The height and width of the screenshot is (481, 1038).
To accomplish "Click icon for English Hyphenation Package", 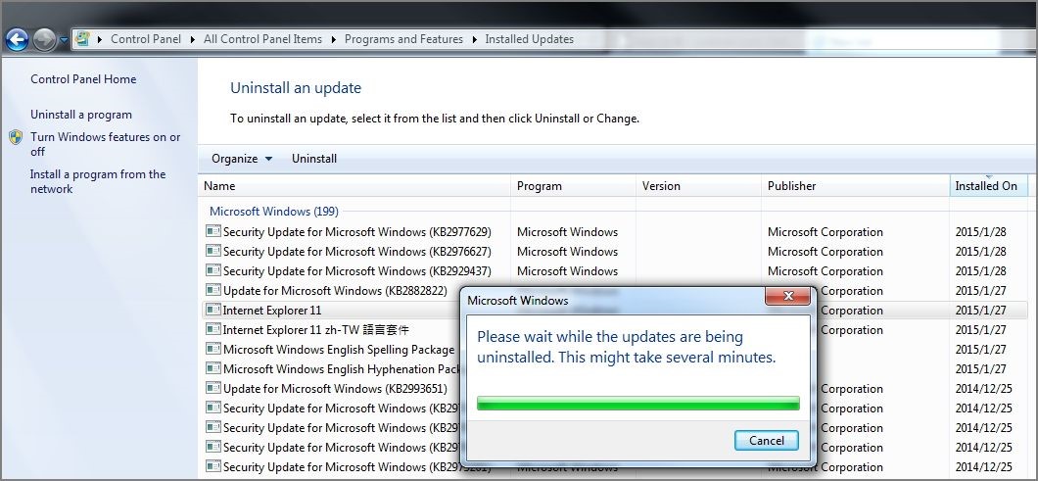I will pyautogui.click(x=212, y=367).
